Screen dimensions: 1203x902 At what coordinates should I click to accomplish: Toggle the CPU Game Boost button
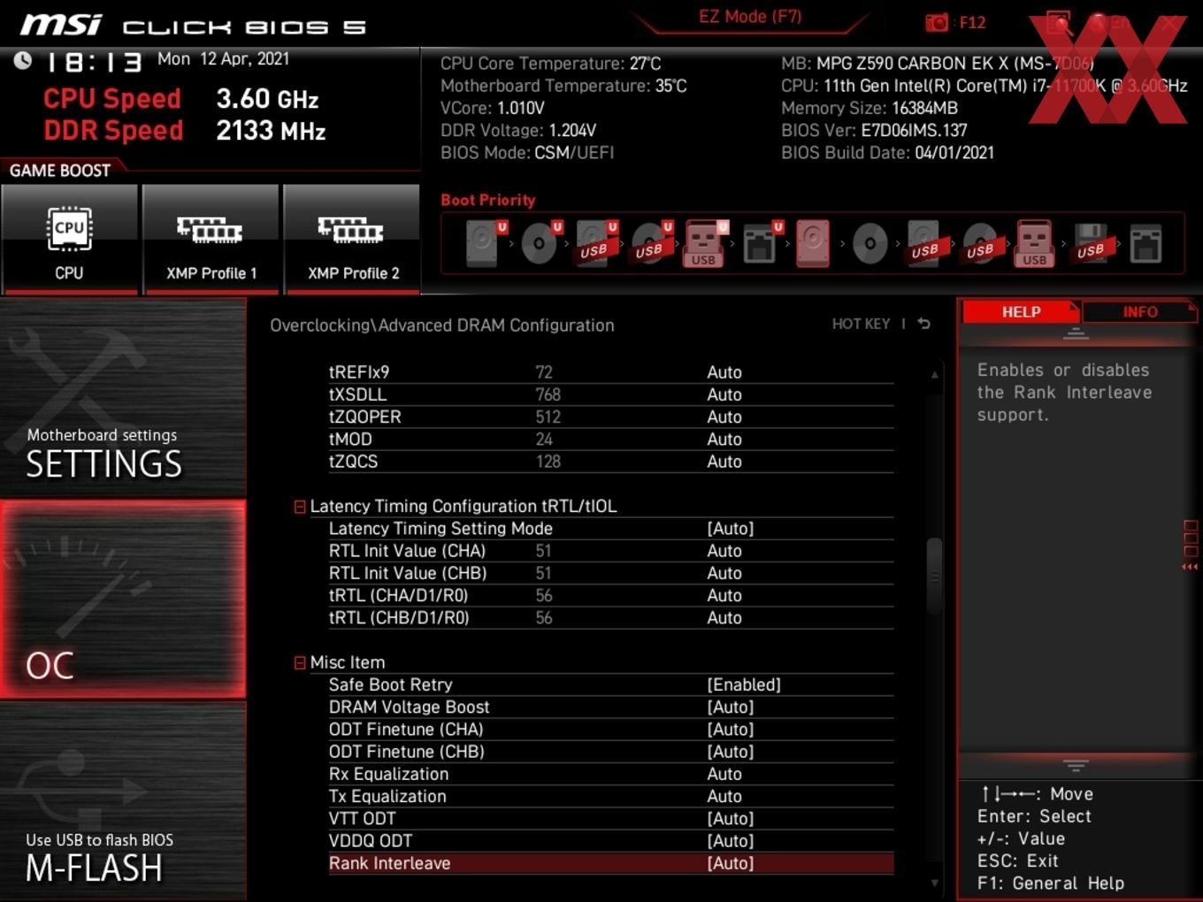(69, 239)
